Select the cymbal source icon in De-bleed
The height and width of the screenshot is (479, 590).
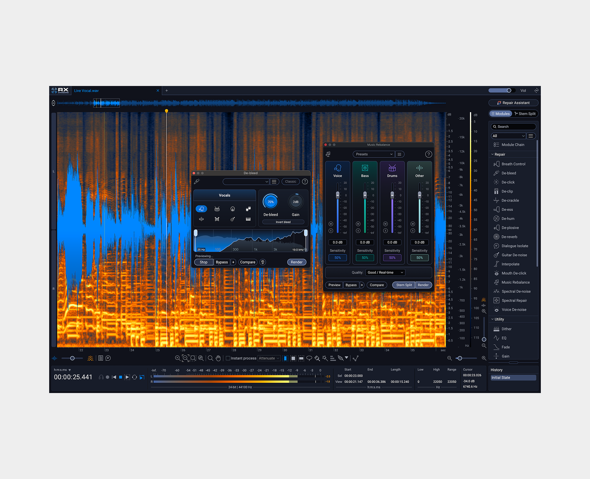201,219
